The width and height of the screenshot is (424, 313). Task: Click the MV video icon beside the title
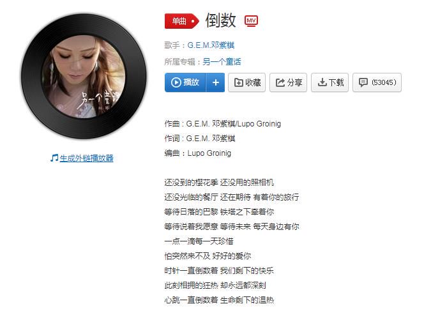click(x=251, y=21)
